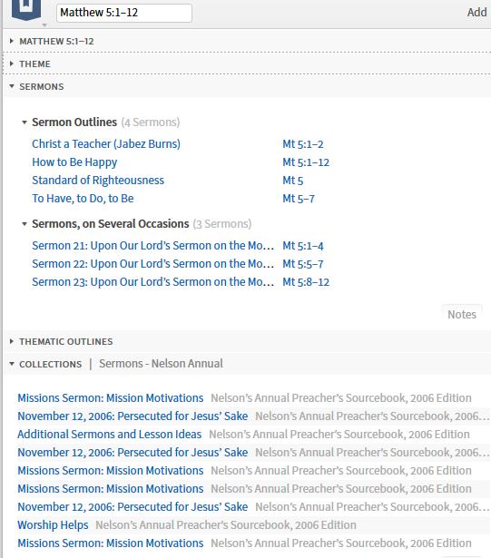Click the Sermon Starter Guide book icon
The height and width of the screenshot is (558, 491).
[x=26, y=9]
